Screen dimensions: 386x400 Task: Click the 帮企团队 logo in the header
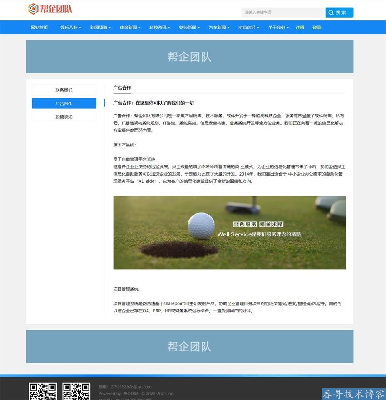pyautogui.click(x=50, y=9)
